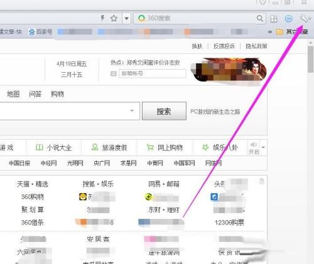Open the 百家号 bookmark

pyautogui.click(x=40, y=32)
